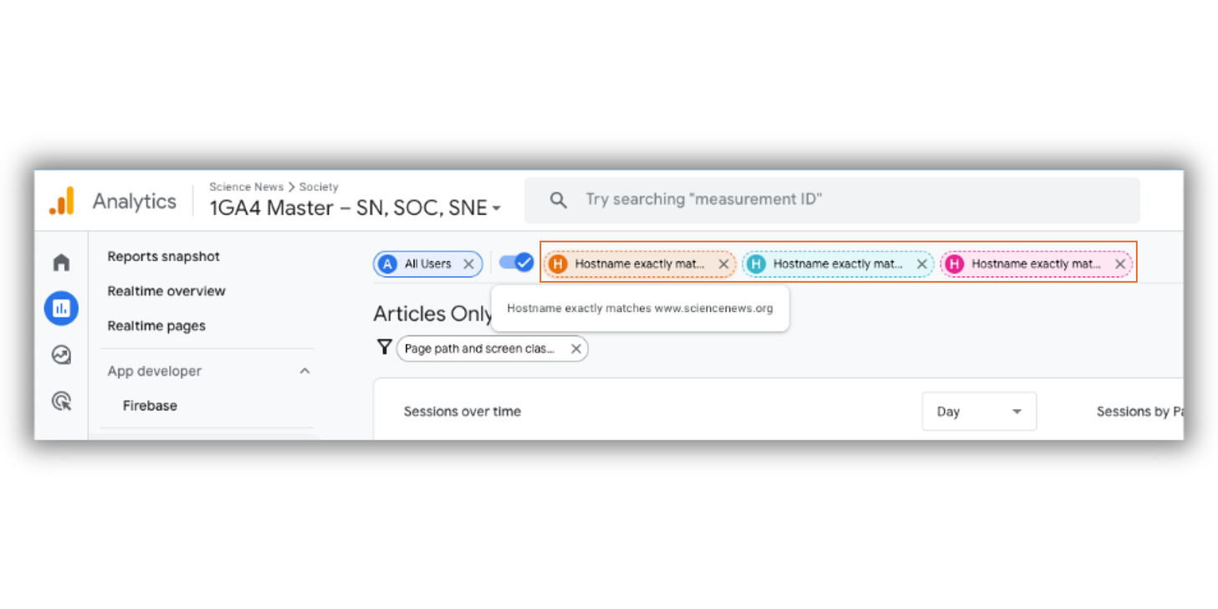Toggle the comparisons switch off
The height and width of the screenshot is (609, 1218).
(x=516, y=263)
